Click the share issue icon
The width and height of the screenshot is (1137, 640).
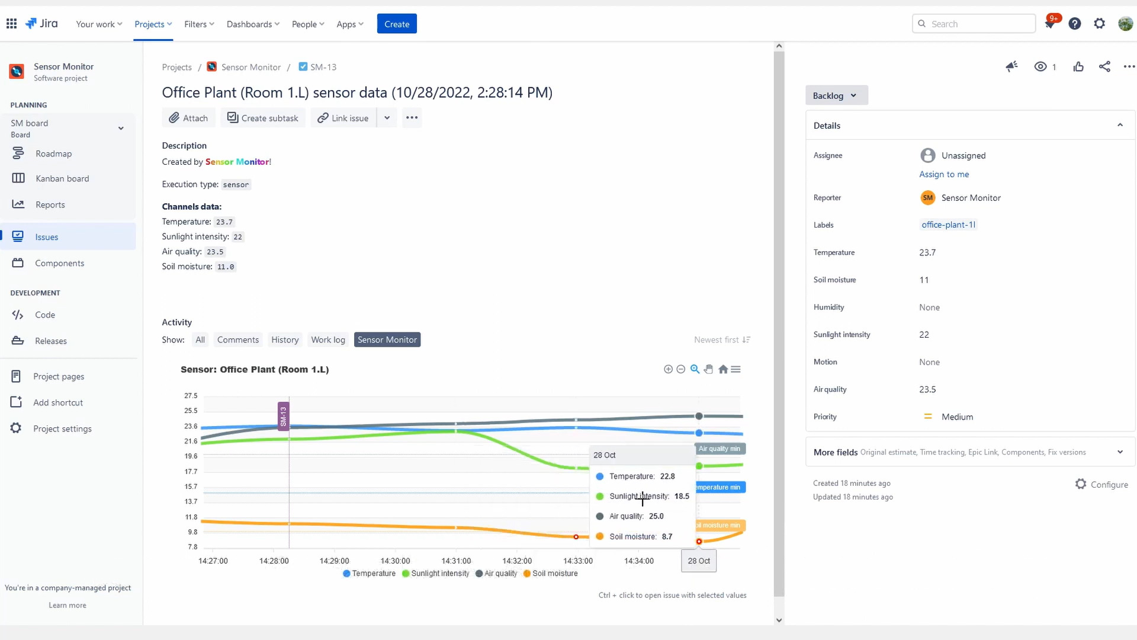(x=1104, y=67)
